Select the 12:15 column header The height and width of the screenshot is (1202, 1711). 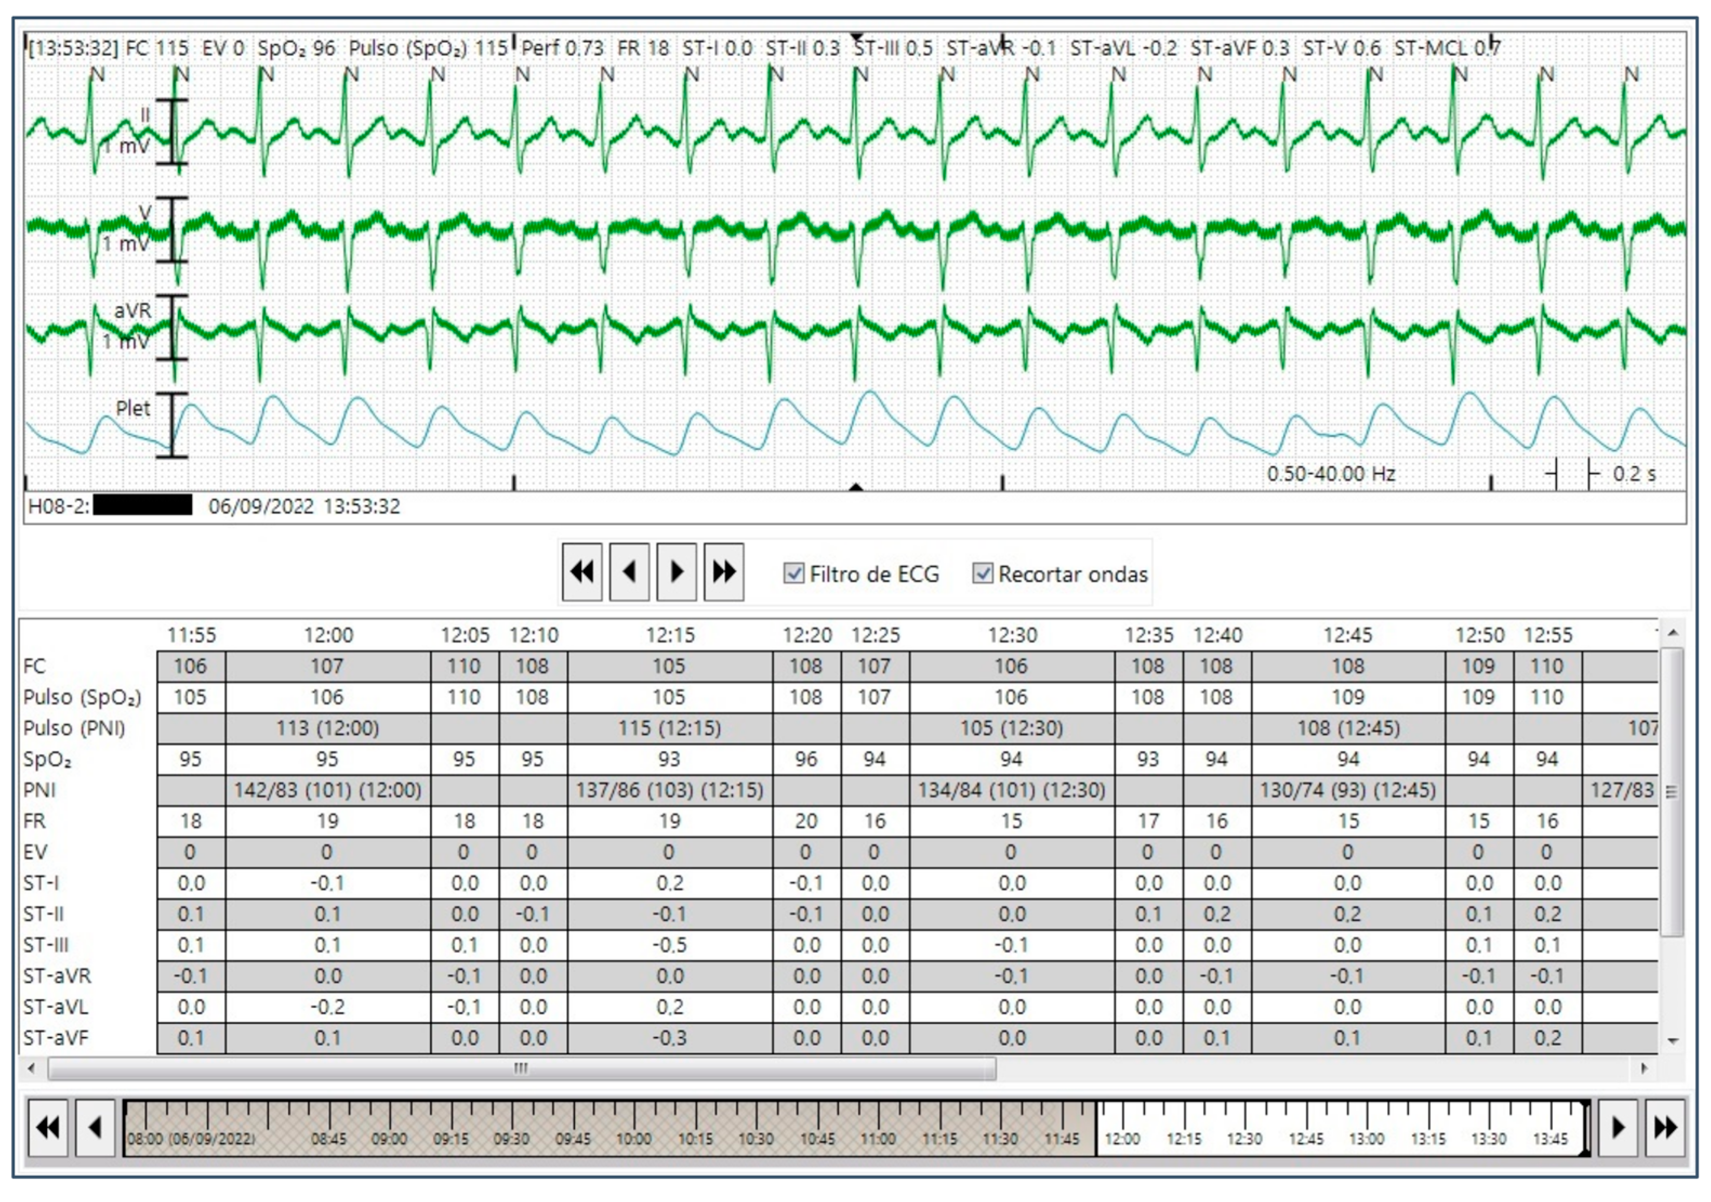669,635
